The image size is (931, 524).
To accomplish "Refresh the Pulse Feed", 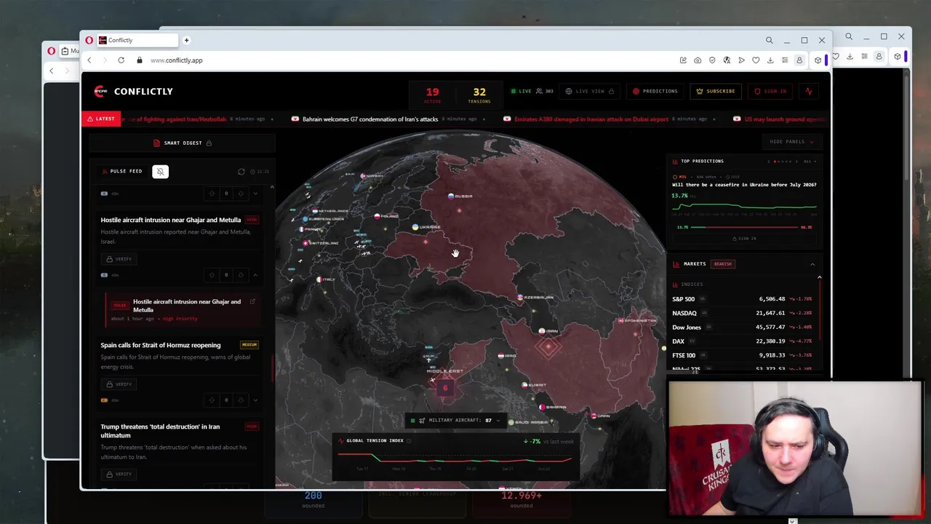I will (241, 172).
